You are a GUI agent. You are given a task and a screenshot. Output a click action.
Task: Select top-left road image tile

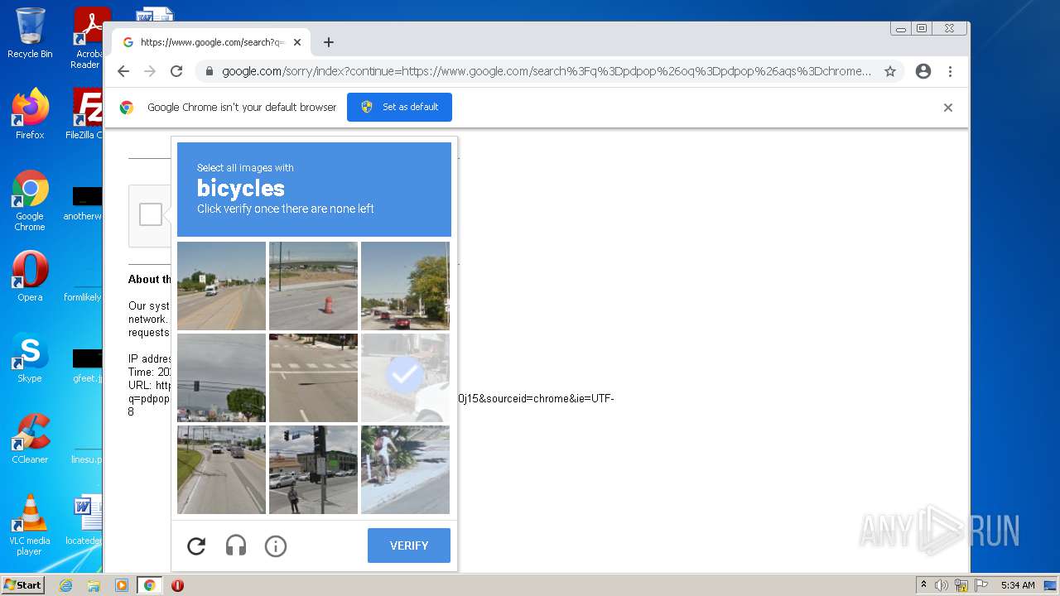tap(221, 286)
